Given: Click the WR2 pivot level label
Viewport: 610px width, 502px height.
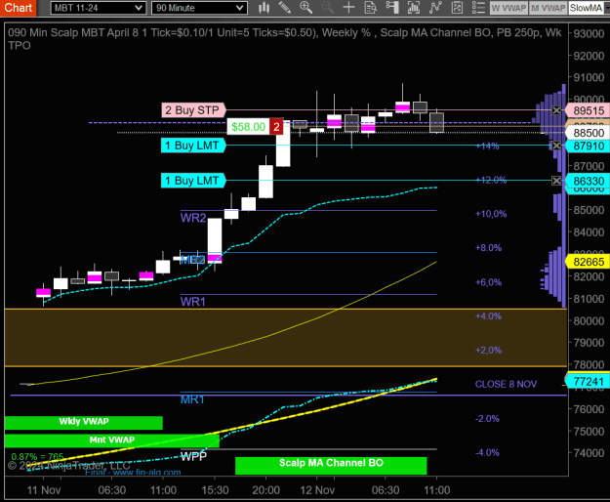Looking at the screenshot, I should pos(193,218).
